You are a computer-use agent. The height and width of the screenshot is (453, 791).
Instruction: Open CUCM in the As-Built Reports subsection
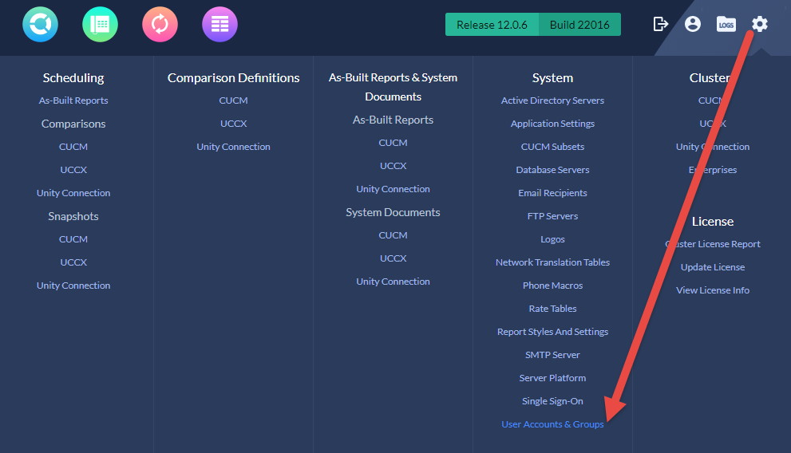point(393,143)
